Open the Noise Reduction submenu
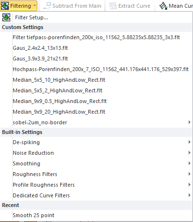 click(96, 153)
